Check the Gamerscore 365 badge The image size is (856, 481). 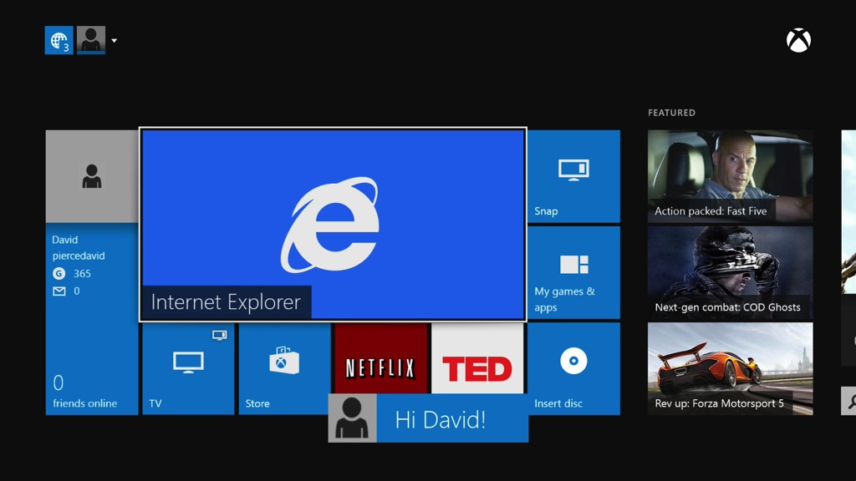coord(72,274)
